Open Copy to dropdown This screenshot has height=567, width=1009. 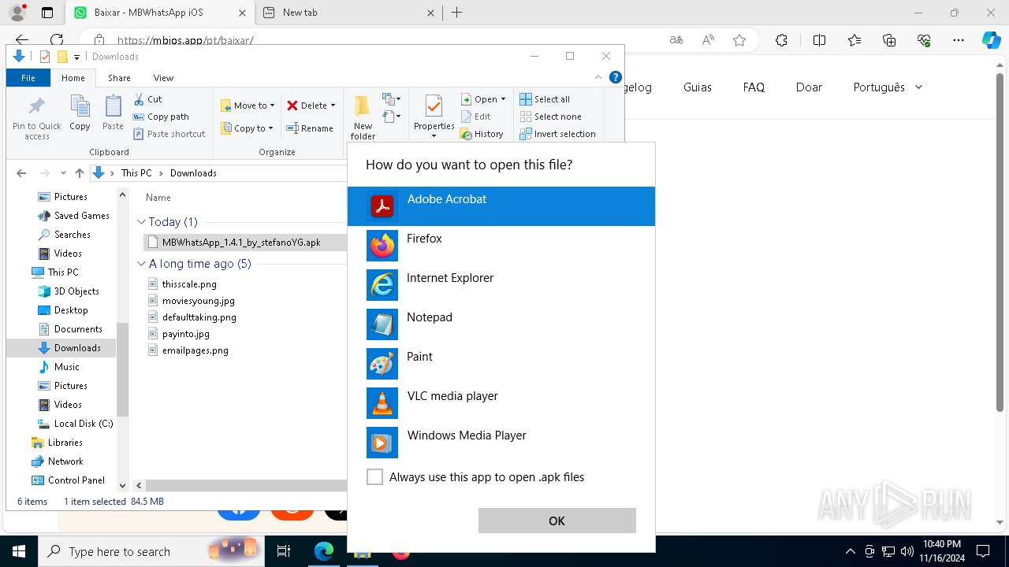click(x=248, y=128)
